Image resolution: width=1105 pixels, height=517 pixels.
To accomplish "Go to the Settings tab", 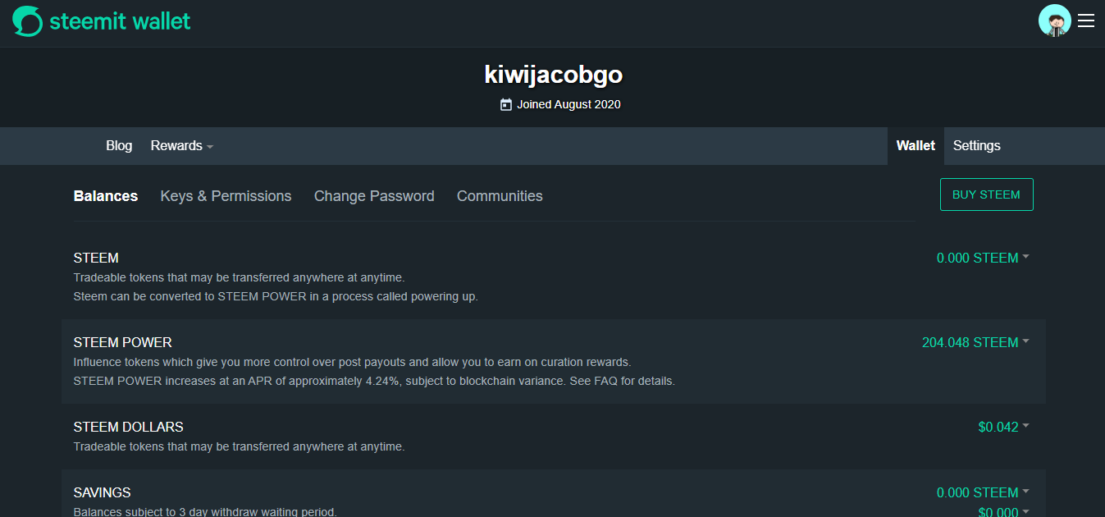I will point(976,146).
